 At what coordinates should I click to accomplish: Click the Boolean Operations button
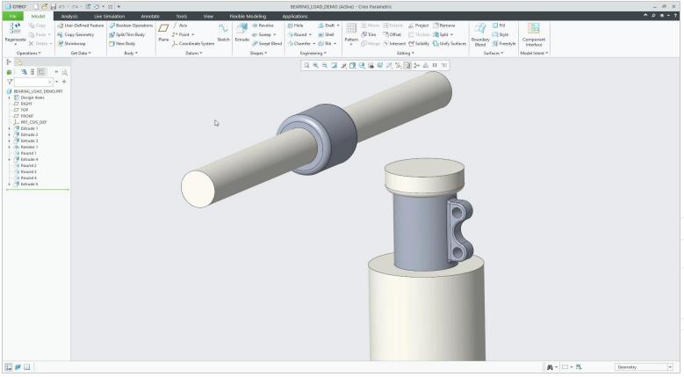click(x=130, y=25)
